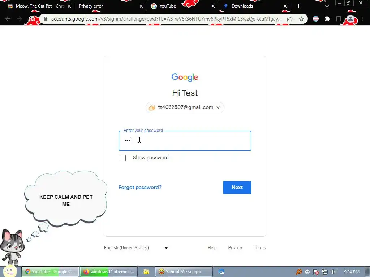Image resolution: width=370 pixels, height=277 pixels.
Task: Switch to the windows 11 xtreme Firefox taskbar button
Action: 108,272
